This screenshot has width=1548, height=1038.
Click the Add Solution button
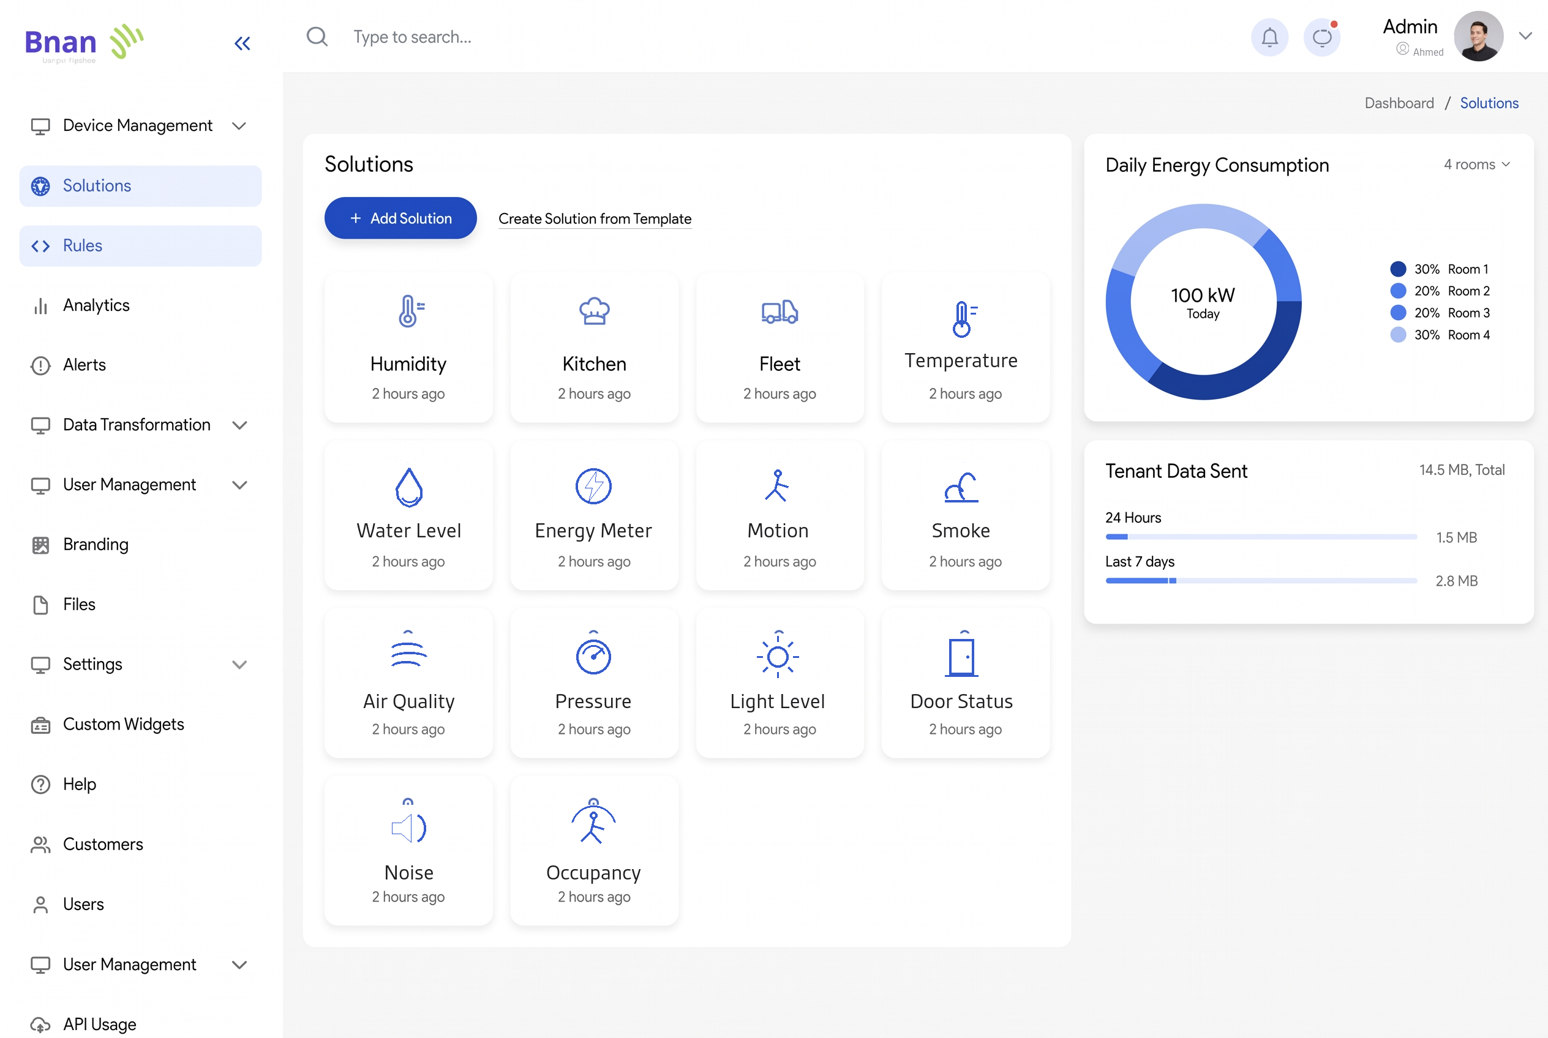(400, 218)
